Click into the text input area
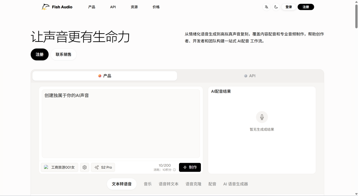Viewport: 358px width, 196px height. 121,123
